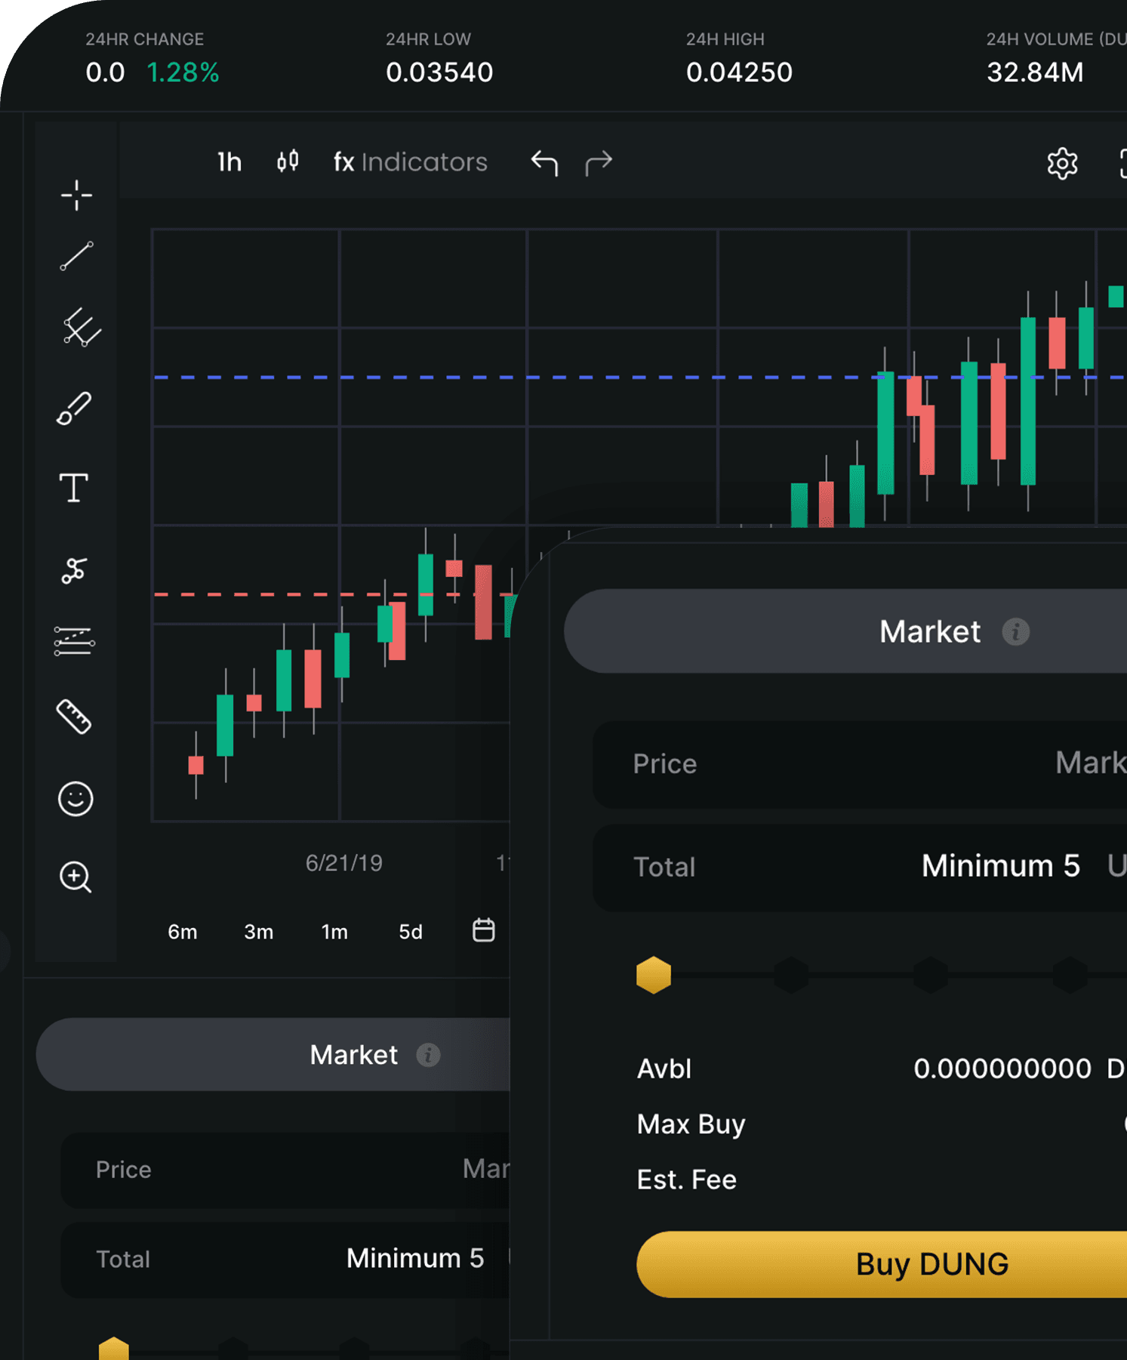1127x1360 pixels.
Task: Open the fx Indicators panel
Action: click(x=410, y=162)
